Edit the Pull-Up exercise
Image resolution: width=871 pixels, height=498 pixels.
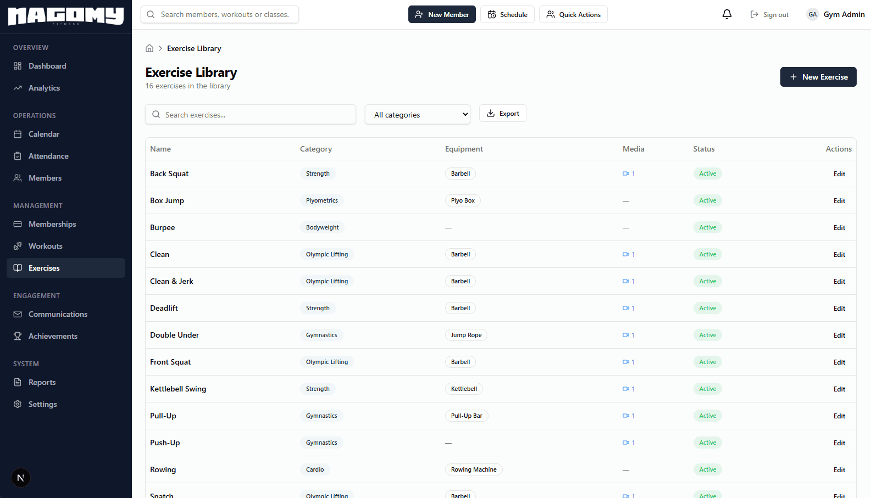[x=839, y=416]
